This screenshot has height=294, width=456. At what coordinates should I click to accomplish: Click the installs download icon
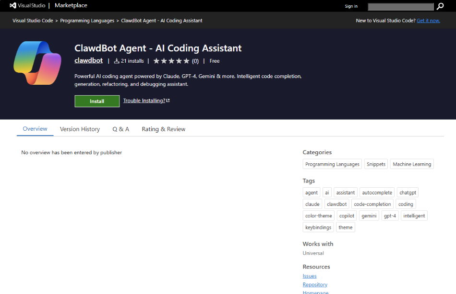pos(117,61)
